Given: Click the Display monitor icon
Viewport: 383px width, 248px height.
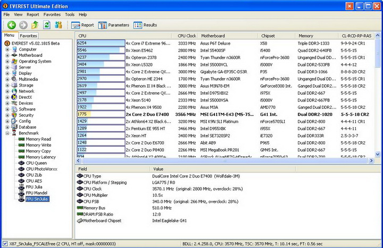Looking at the screenshot, I should coord(14,73).
